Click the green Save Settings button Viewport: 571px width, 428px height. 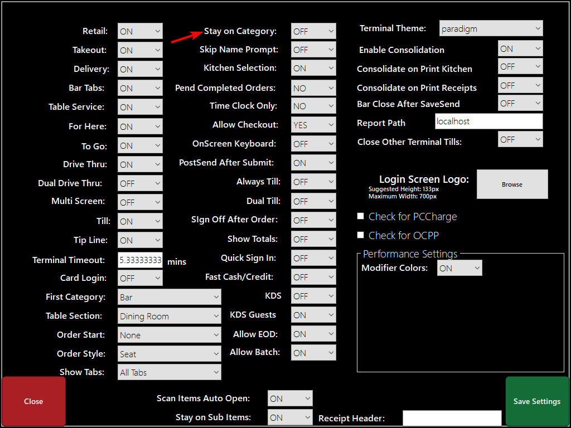pos(537,401)
